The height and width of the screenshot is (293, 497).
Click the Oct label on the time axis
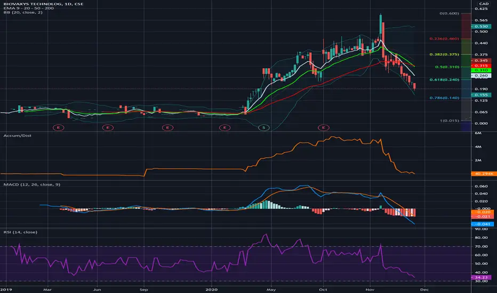(x=323, y=289)
